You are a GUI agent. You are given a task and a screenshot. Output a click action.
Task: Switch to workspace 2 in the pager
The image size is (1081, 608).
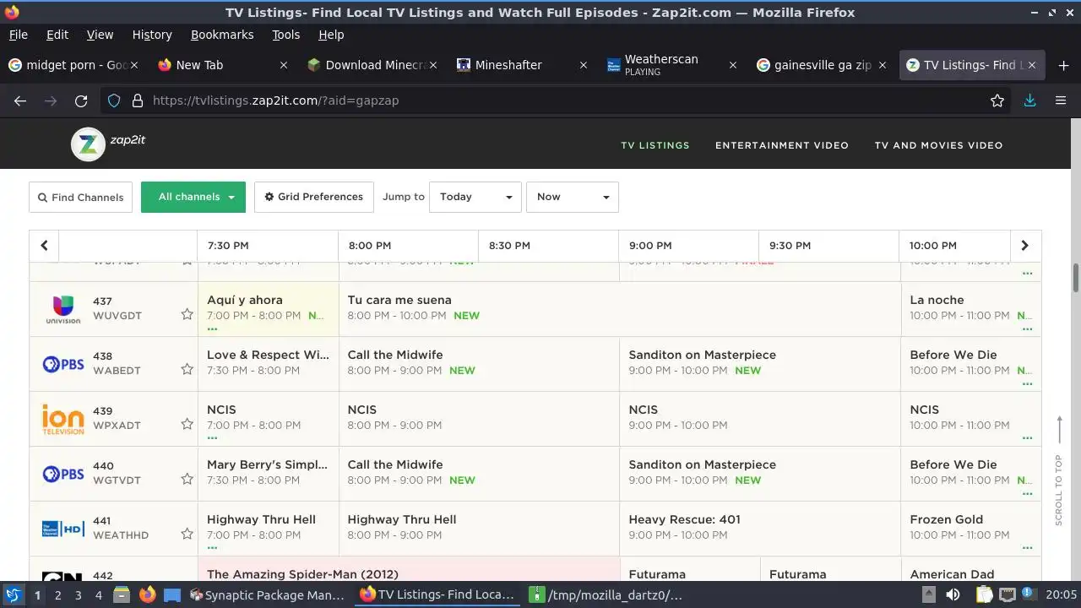pyautogui.click(x=57, y=594)
